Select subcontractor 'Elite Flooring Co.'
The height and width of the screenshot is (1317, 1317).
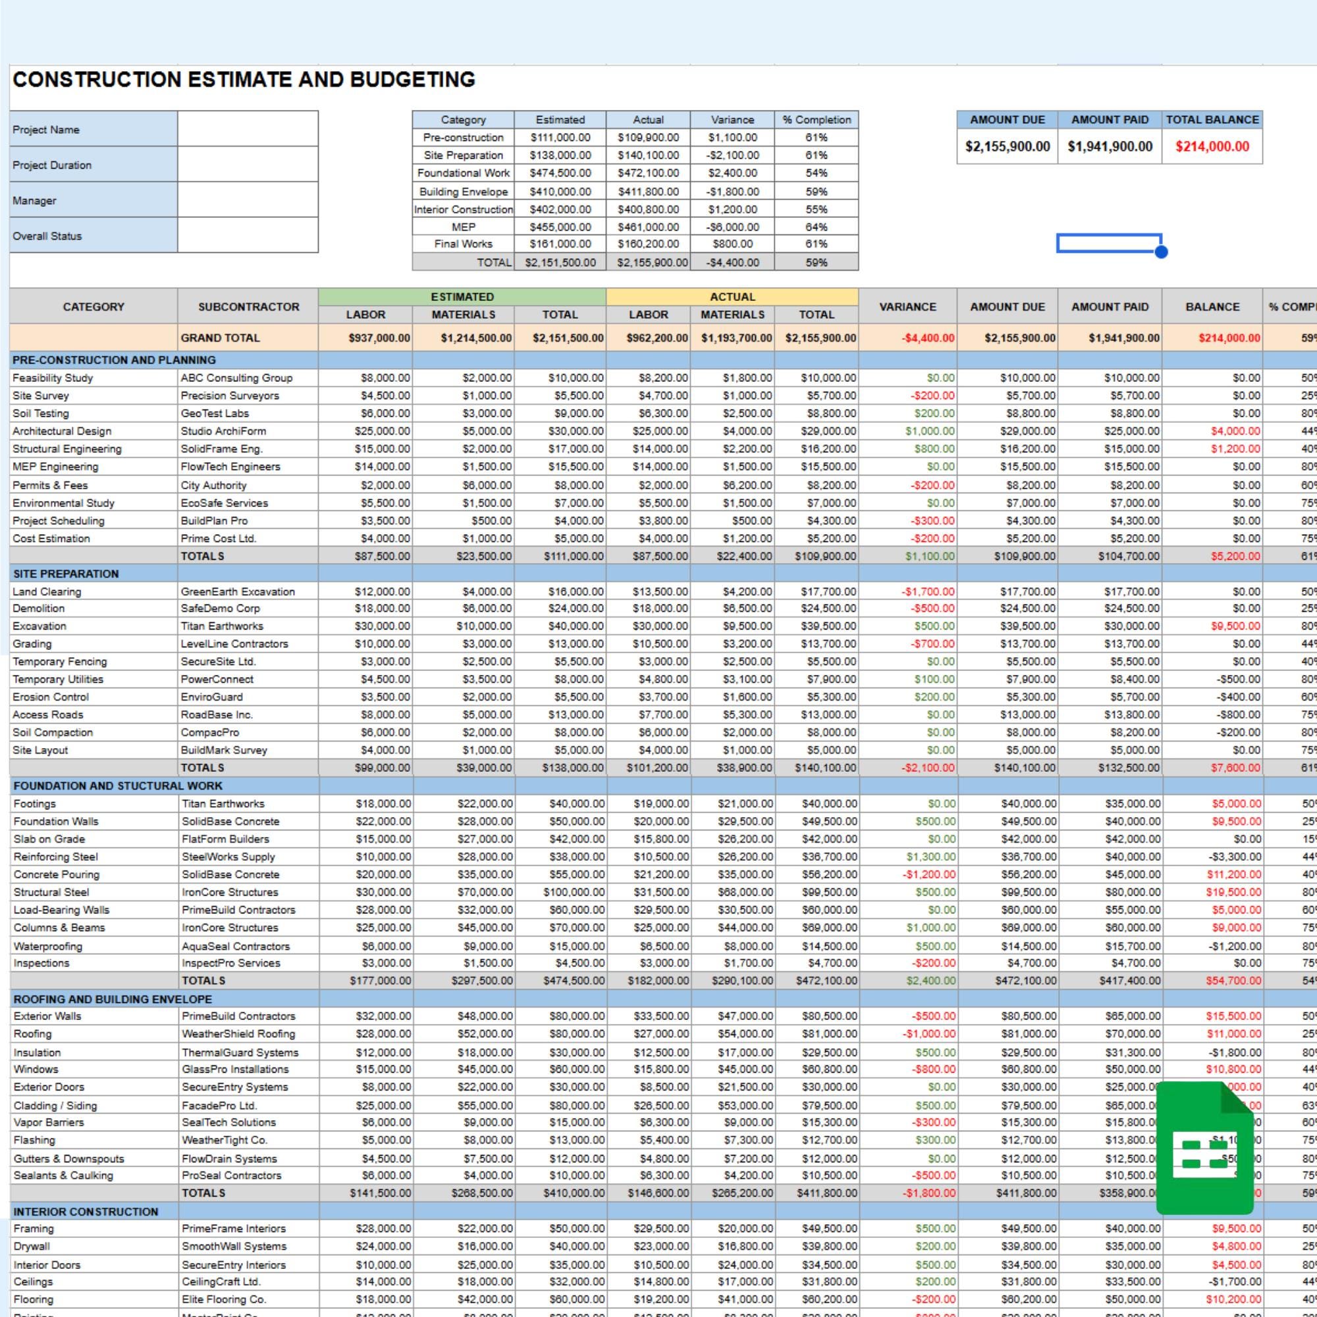pos(249,1300)
